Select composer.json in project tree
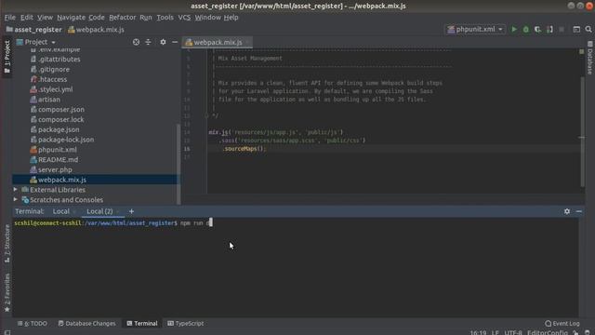595x335 pixels. pos(61,110)
